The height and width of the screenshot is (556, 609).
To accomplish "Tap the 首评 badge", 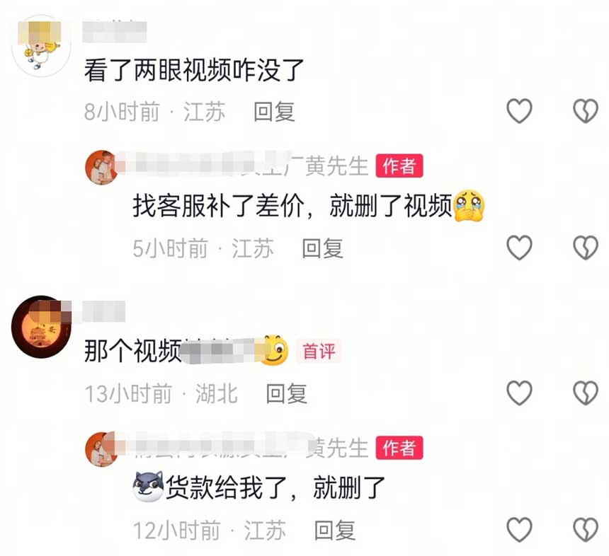I will click(x=319, y=351).
